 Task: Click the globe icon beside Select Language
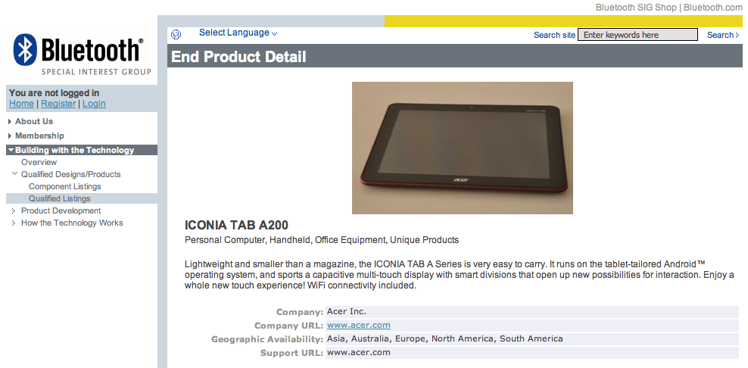click(176, 34)
